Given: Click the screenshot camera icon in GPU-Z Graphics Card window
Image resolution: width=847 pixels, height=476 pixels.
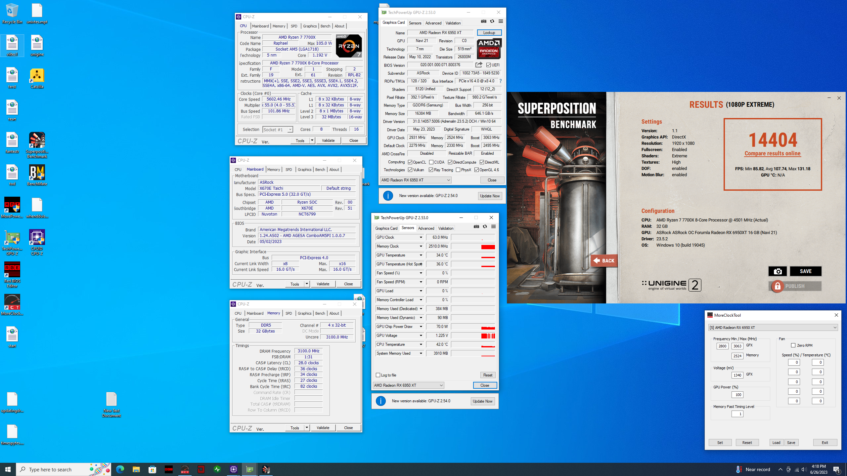Looking at the screenshot, I should [484, 21].
